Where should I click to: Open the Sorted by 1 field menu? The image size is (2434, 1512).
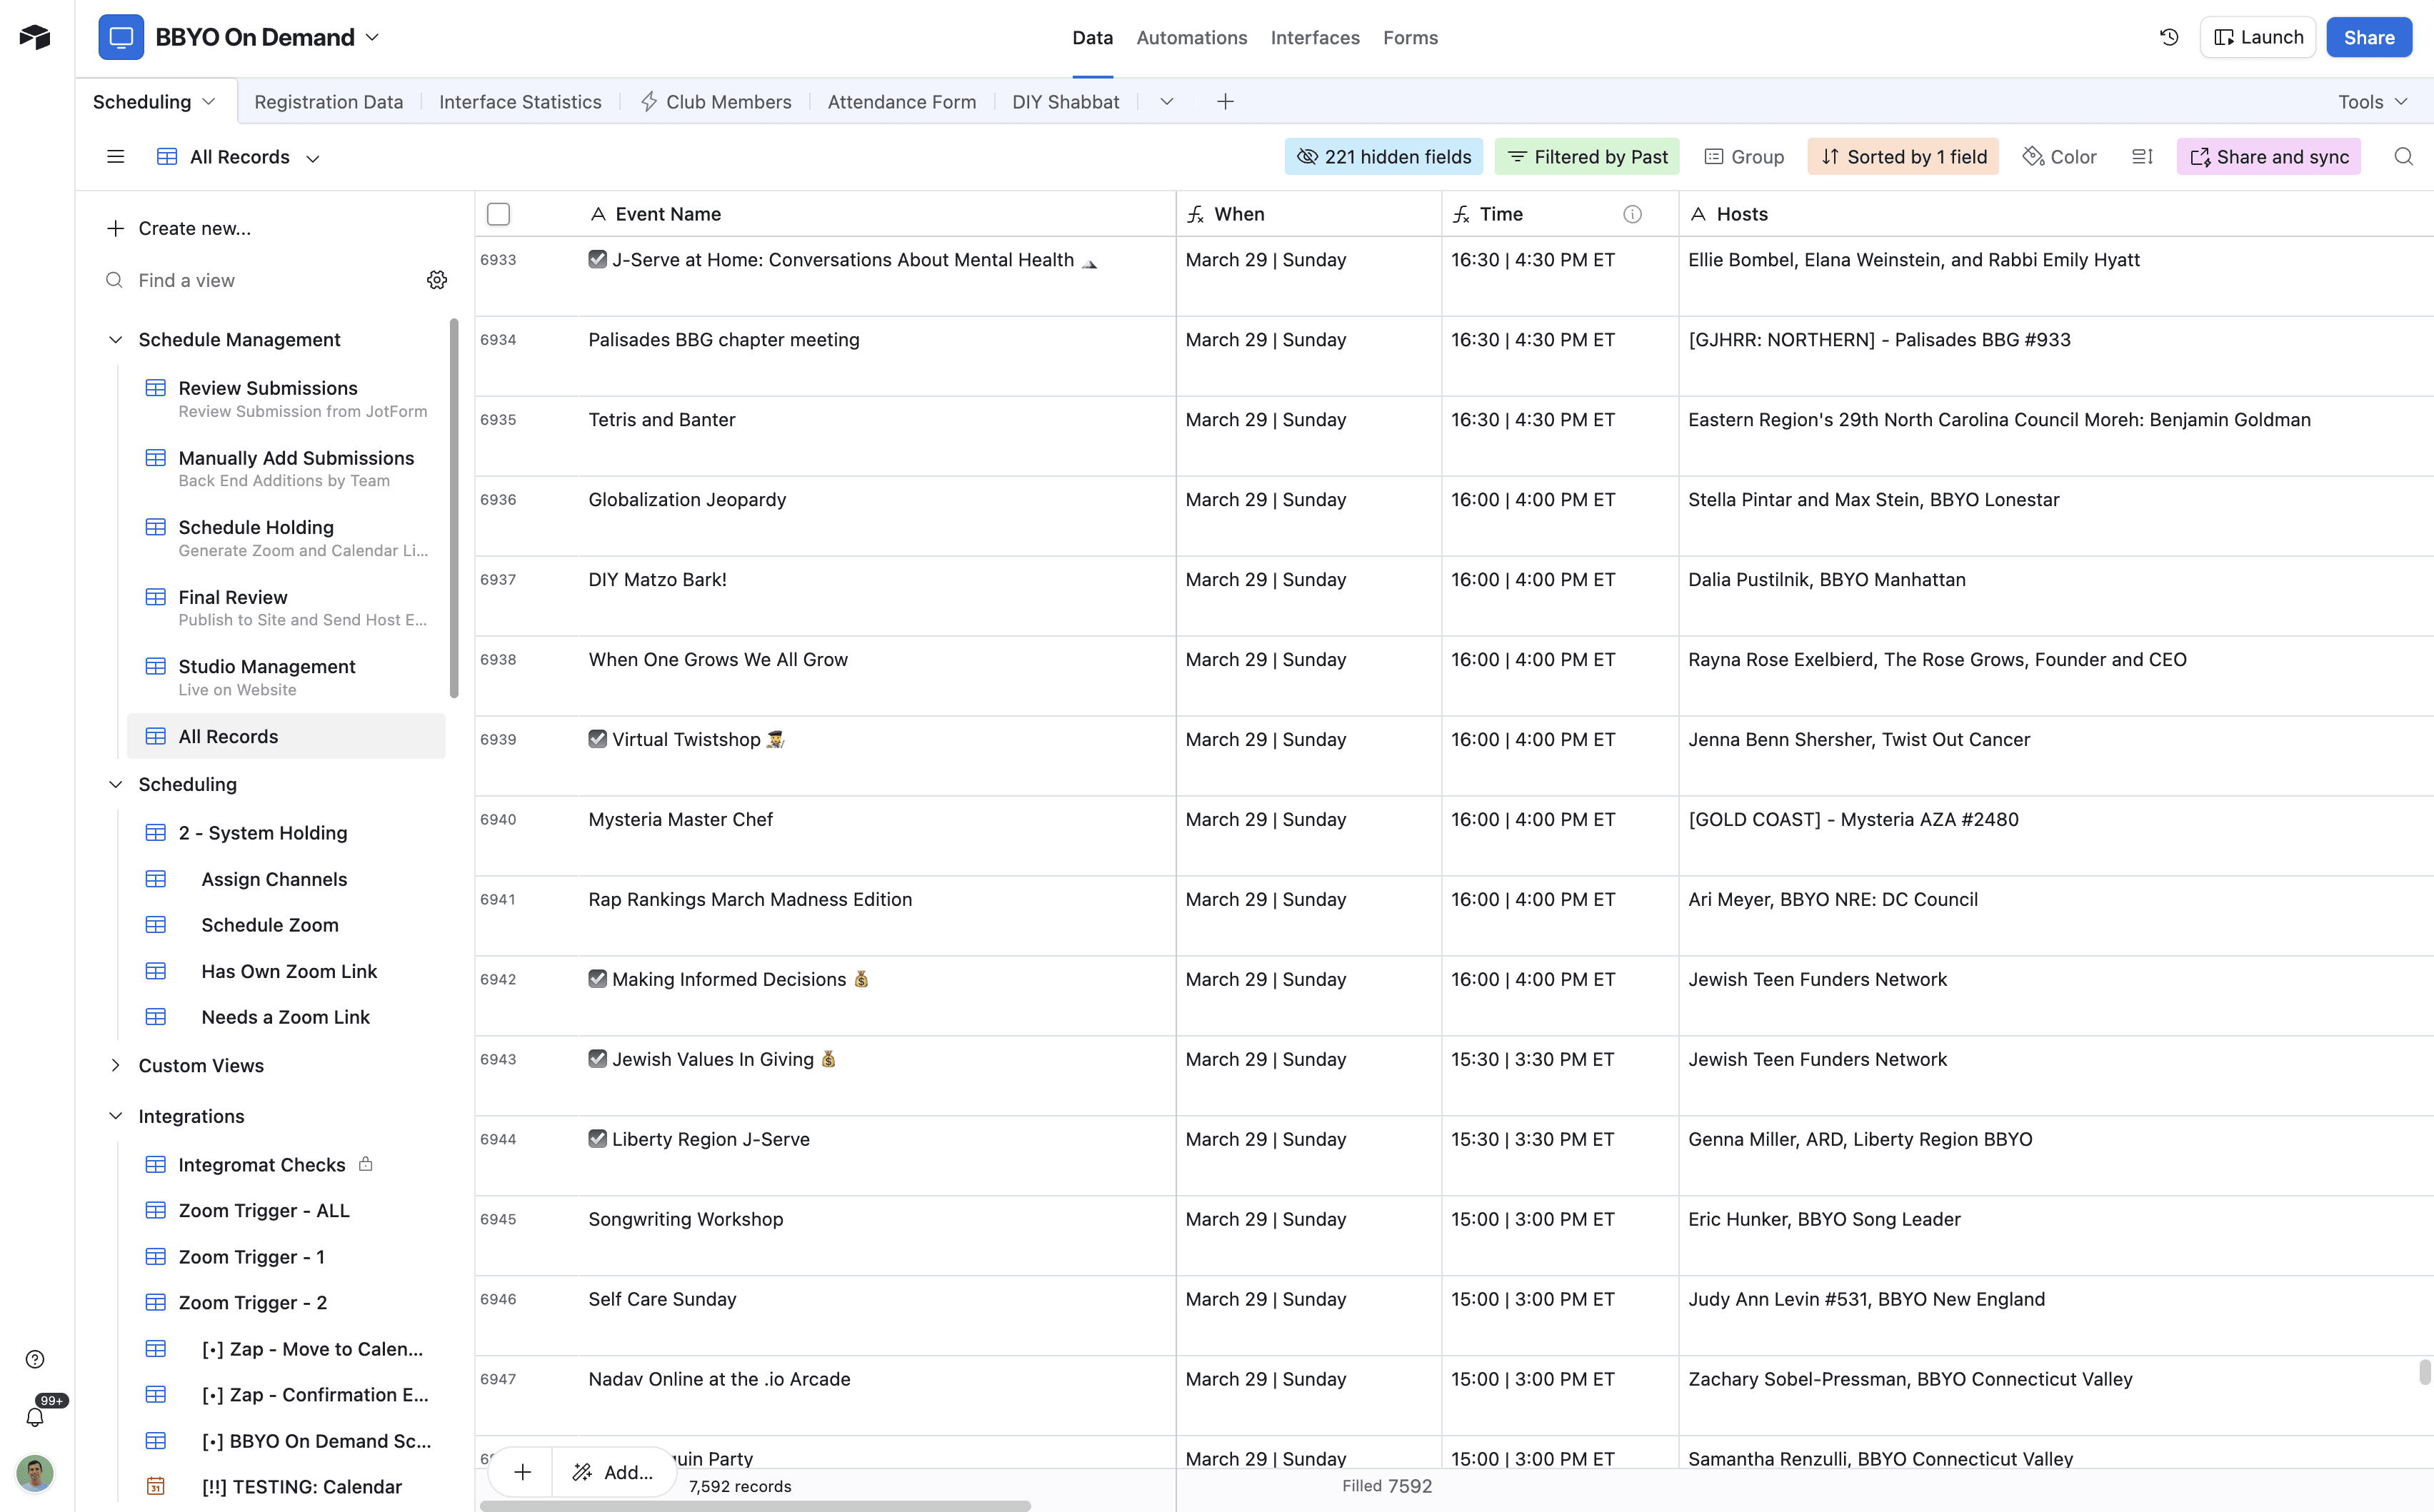click(x=1903, y=157)
